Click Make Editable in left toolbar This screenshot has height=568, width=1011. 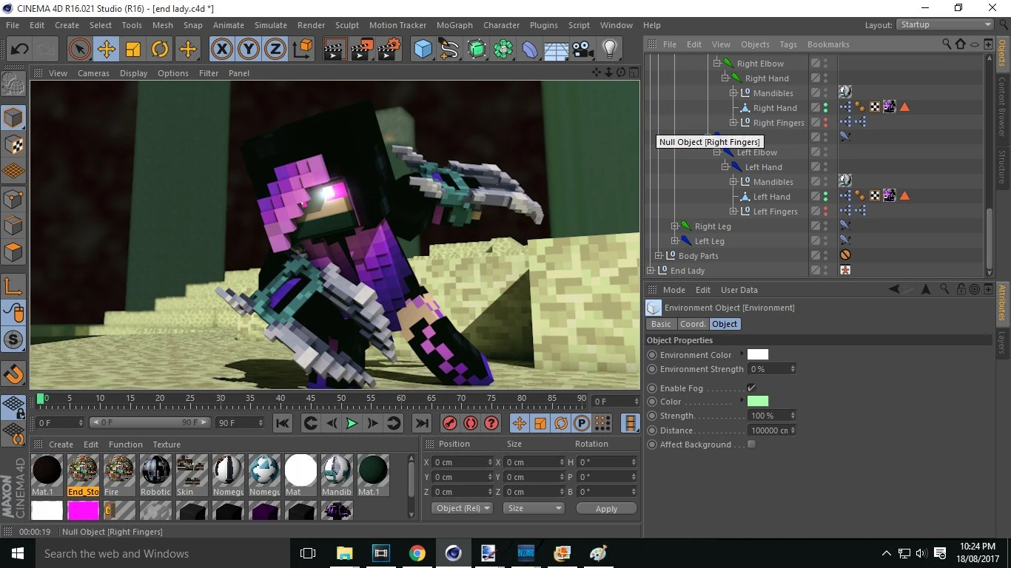[x=13, y=85]
